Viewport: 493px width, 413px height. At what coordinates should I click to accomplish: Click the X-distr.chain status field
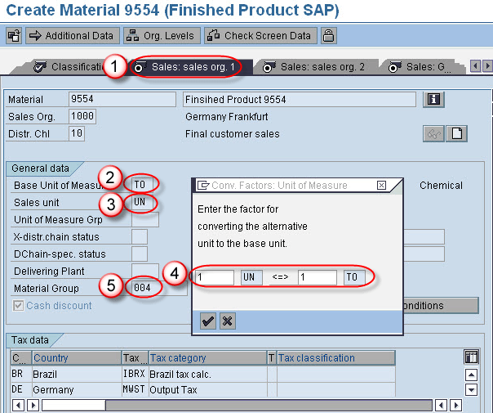click(140, 237)
